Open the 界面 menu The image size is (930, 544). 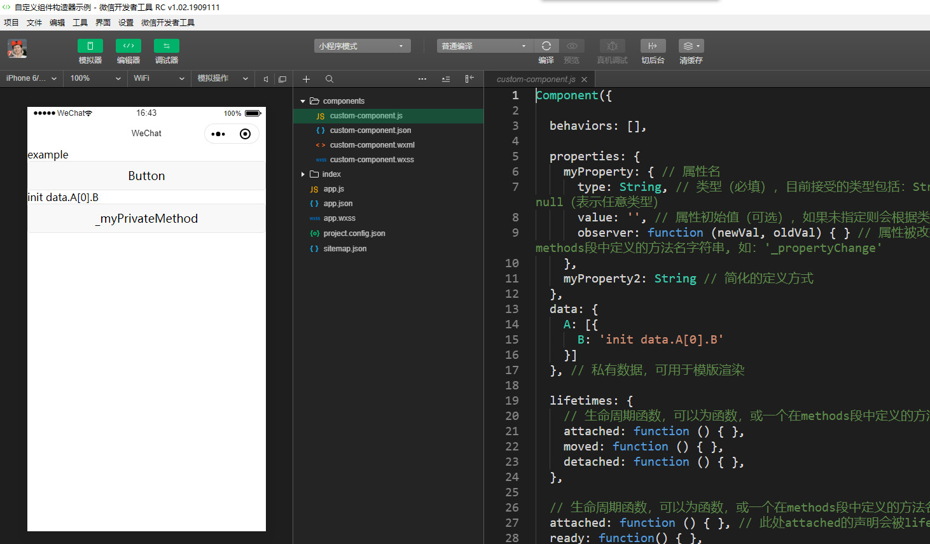coord(103,22)
